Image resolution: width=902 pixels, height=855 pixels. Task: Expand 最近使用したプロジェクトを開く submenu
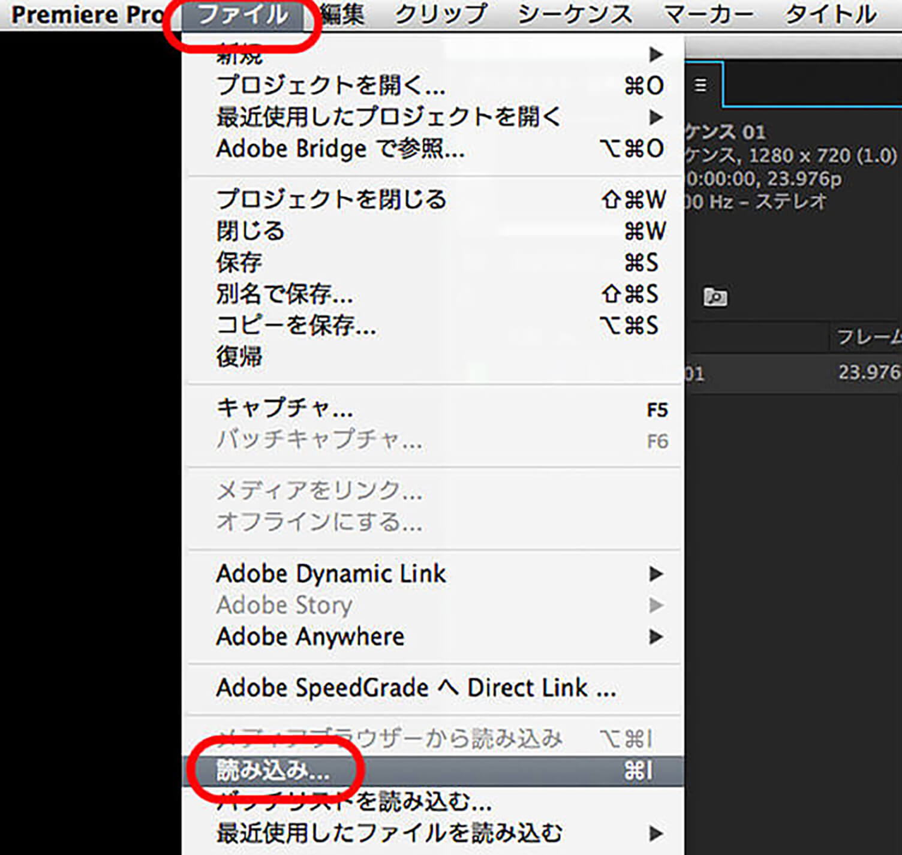433,117
